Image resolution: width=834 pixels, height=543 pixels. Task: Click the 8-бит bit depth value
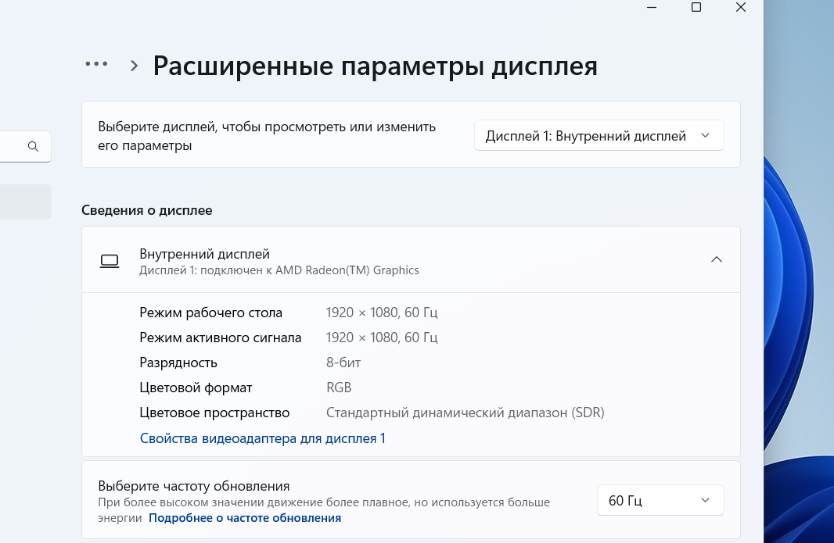343,363
